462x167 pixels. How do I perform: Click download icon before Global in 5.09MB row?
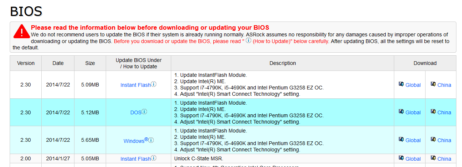pyautogui.click(x=401, y=84)
